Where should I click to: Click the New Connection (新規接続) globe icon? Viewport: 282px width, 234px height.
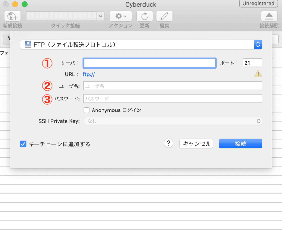coord(12,16)
